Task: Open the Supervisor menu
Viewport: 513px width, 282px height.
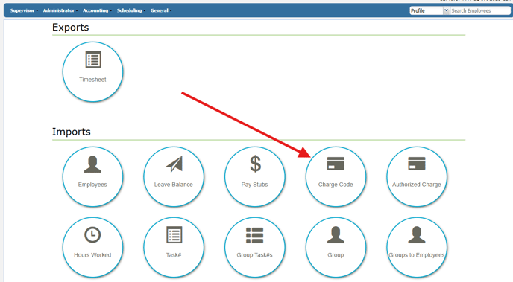Action: coord(24,10)
